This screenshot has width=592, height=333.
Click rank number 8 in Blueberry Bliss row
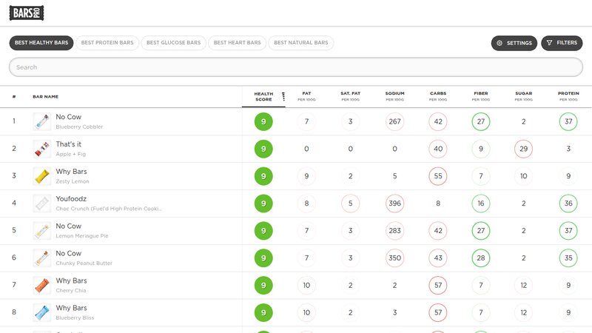(14, 312)
